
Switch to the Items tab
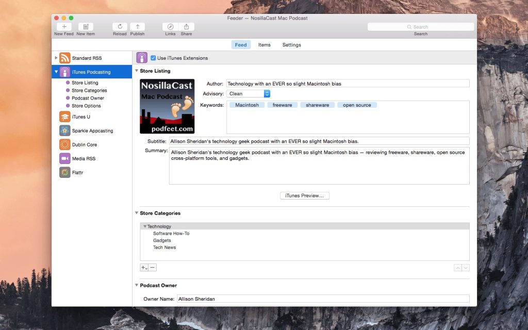(x=264, y=45)
